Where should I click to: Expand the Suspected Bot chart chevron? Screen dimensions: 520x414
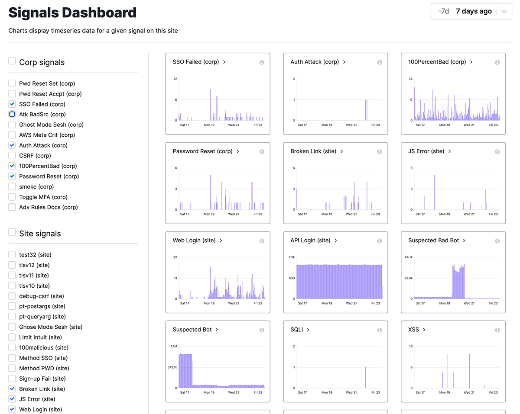pyautogui.click(x=217, y=330)
